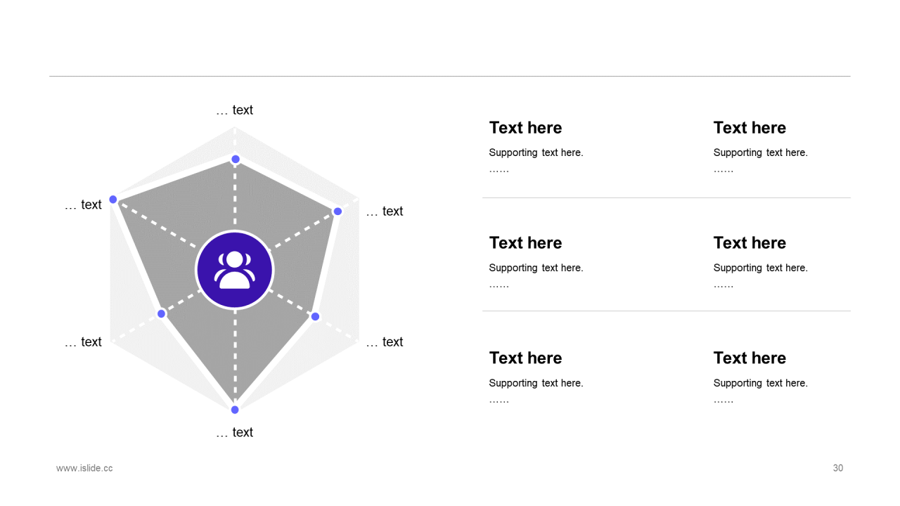Select the bottom-right 'Text here' heading
The height and width of the screenshot is (506, 900).
pyautogui.click(x=750, y=358)
